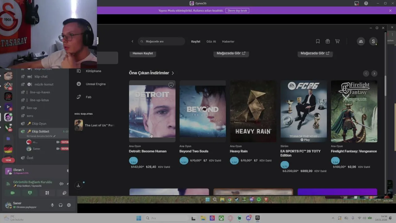Image resolution: width=396 pixels, height=223 pixels.
Task: Open müzik-komut Discord channel
Action: 43,84
